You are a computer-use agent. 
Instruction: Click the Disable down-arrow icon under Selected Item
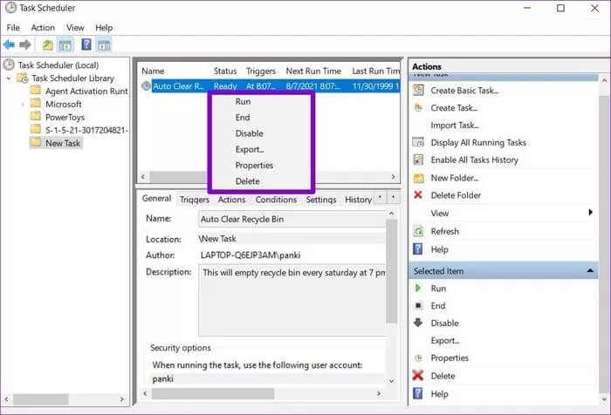418,323
